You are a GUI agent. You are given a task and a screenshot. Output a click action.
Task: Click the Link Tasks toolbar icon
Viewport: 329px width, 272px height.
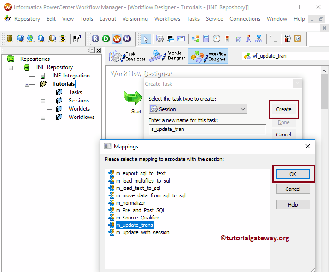point(273,39)
